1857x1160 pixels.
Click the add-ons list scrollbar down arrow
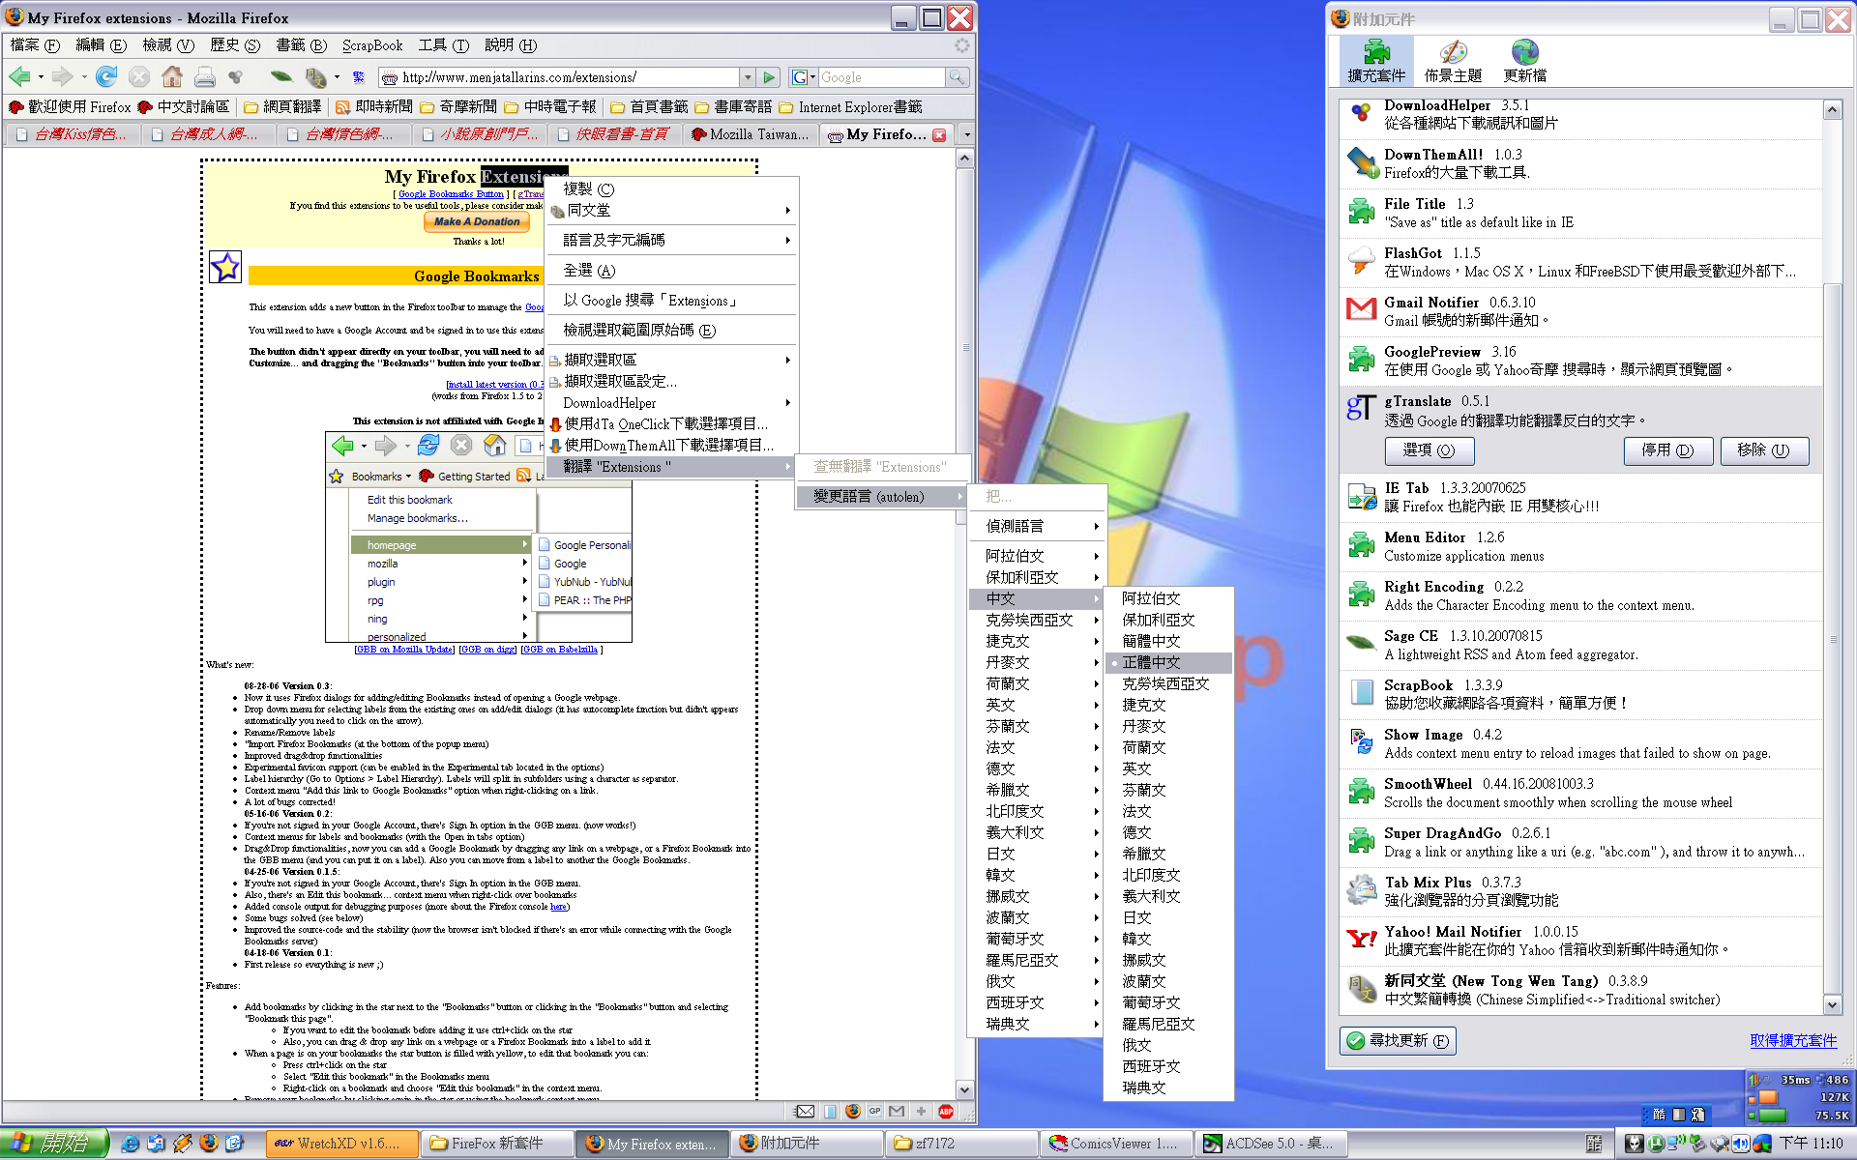pos(1832,1004)
